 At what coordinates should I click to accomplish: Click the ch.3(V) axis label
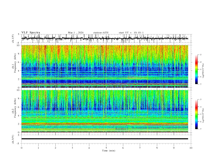13,139
